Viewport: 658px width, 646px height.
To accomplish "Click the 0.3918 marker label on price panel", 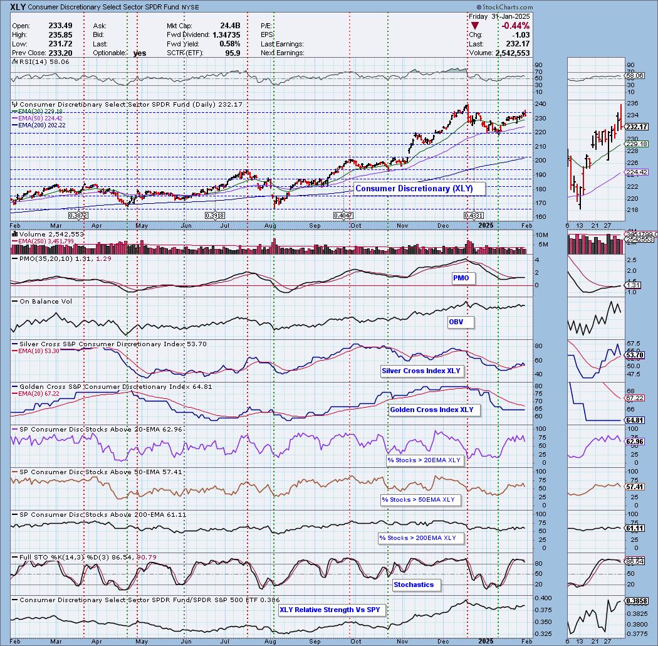I will pyautogui.click(x=214, y=216).
